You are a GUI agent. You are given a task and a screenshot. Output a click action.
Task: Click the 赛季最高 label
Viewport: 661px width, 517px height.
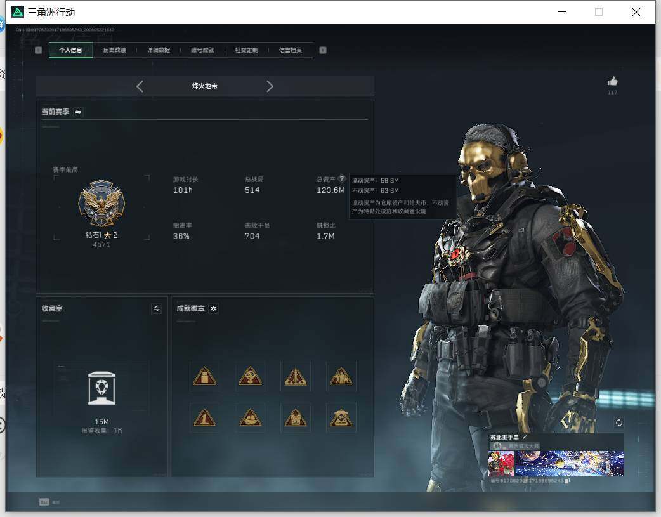tap(65, 169)
